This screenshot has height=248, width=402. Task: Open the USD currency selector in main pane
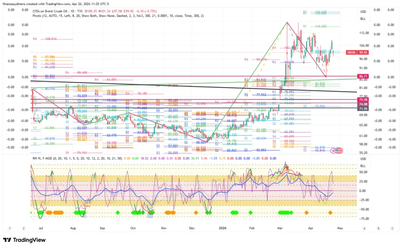pos(363,12)
